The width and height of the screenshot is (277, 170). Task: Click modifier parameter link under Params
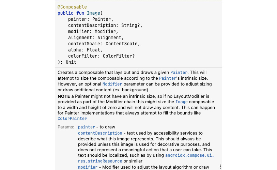[x=88, y=167]
